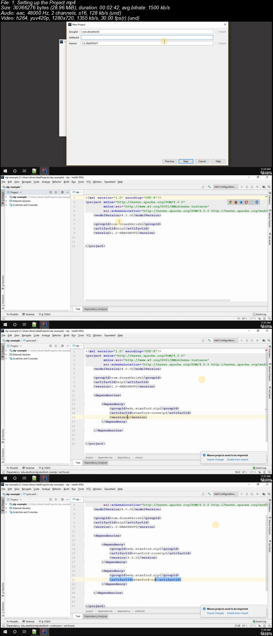Expand Scratches and Consoles node in 00:01:38 frame
This screenshot has width=273, height=636.
point(6,359)
